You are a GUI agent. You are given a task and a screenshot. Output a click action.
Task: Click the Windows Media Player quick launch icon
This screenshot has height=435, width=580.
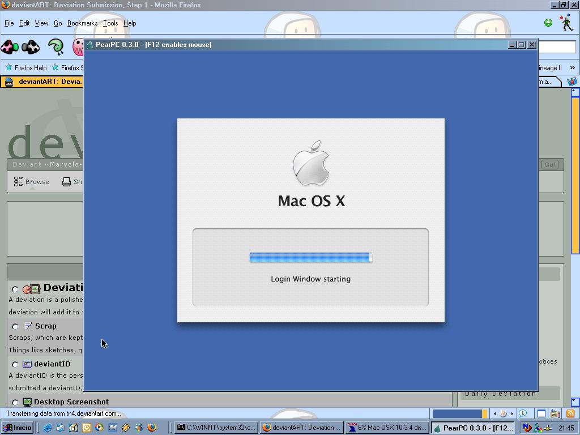pyautogui.click(x=99, y=428)
